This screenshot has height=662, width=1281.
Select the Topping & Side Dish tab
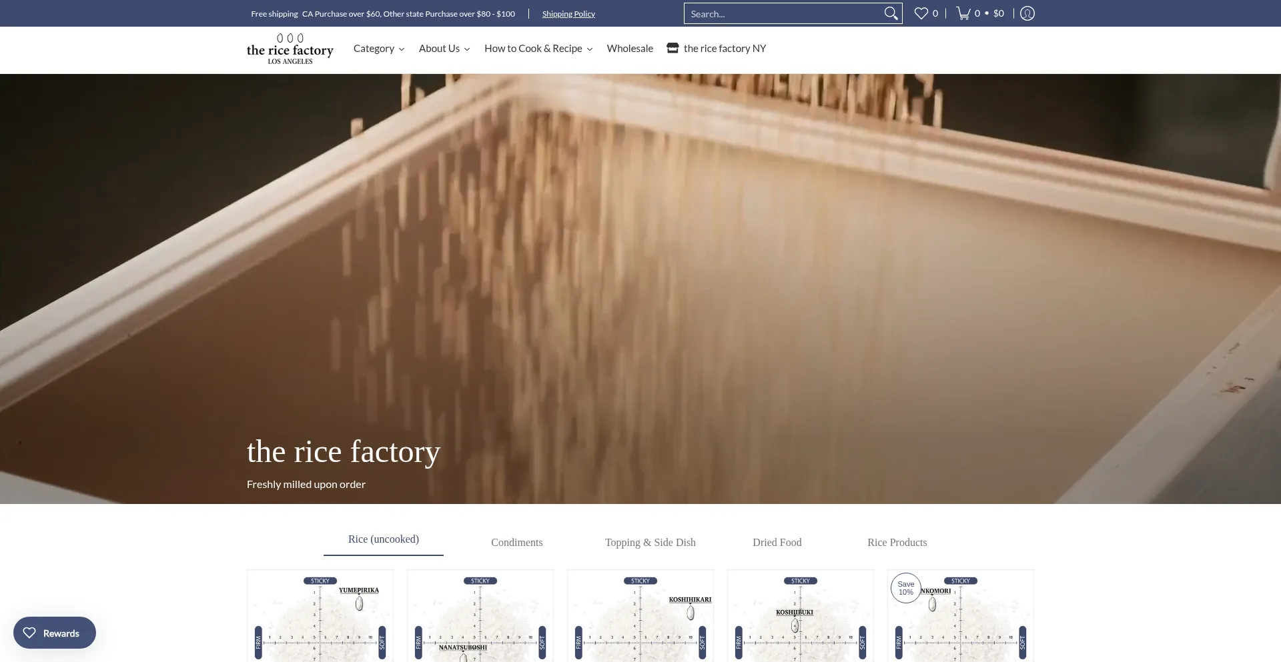click(x=650, y=543)
